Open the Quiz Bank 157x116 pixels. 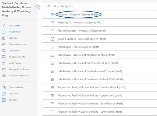point(14,93)
